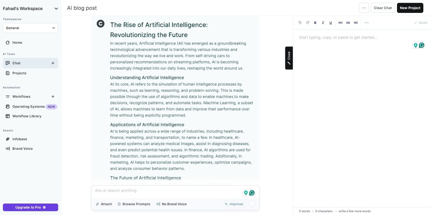This screenshot has width=431, height=215.
Task: Open the Workflow Library
Action: coord(27,116)
